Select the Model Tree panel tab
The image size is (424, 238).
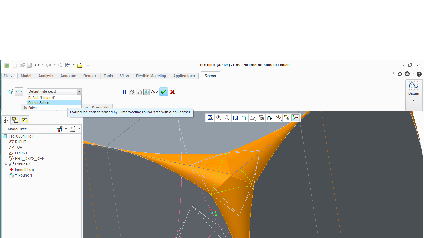pos(6,120)
